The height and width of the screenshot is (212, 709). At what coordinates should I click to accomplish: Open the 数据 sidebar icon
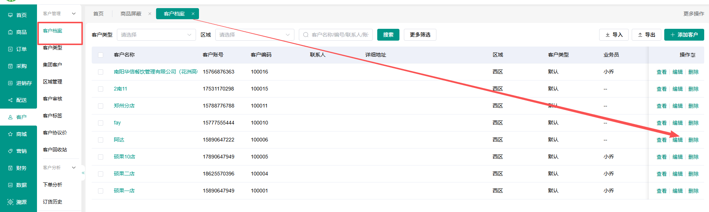tap(10, 185)
